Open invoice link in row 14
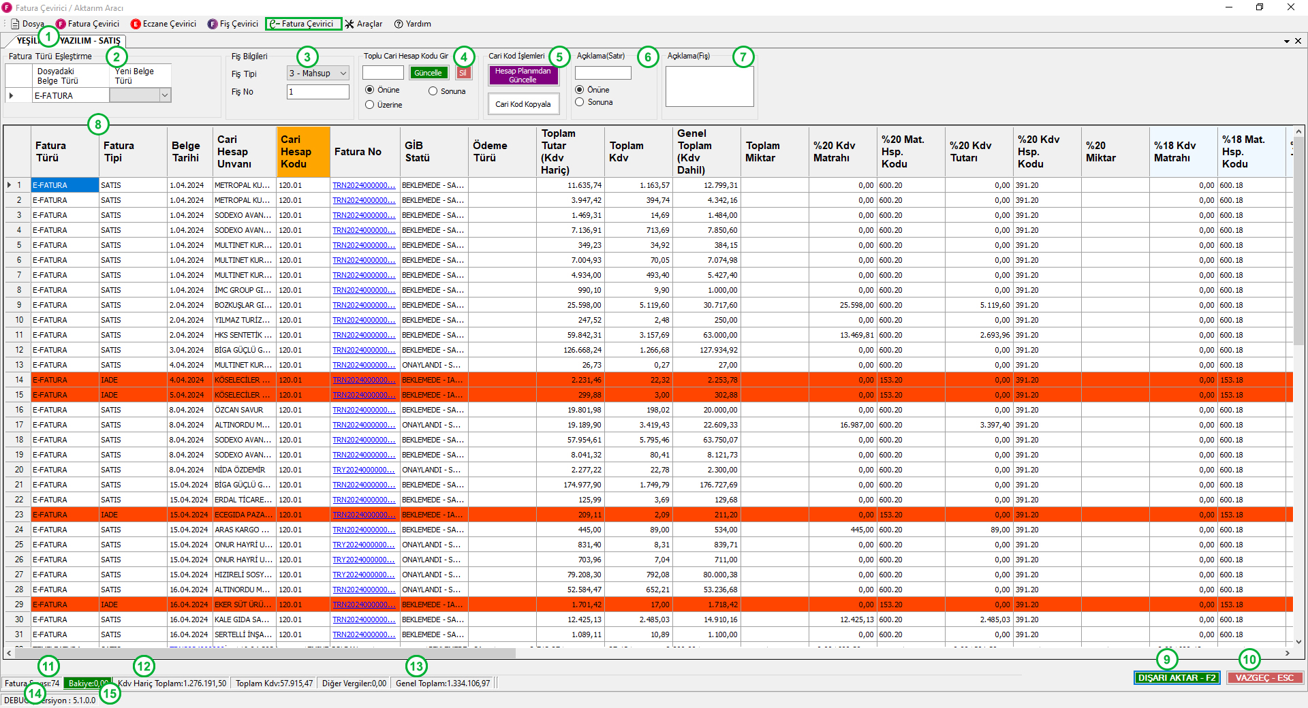This screenshot has height=708, width=1308. (364, 380)
